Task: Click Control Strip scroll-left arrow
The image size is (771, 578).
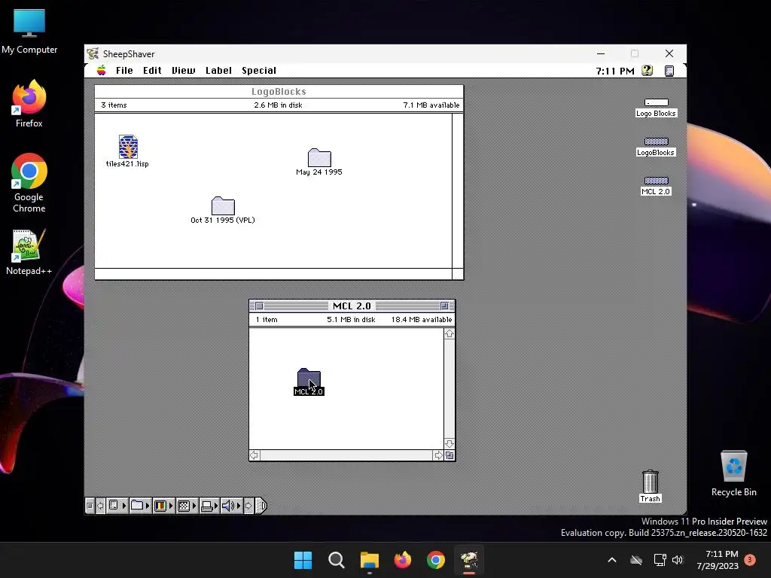Action: point(100,506)
